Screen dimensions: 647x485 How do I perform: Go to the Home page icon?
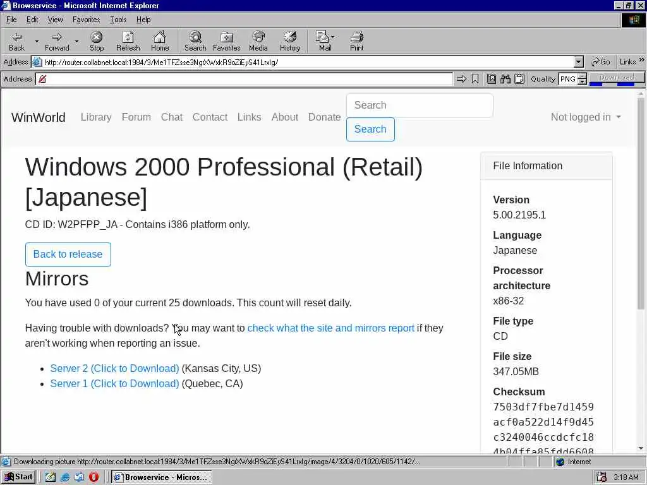click(160, 41)
